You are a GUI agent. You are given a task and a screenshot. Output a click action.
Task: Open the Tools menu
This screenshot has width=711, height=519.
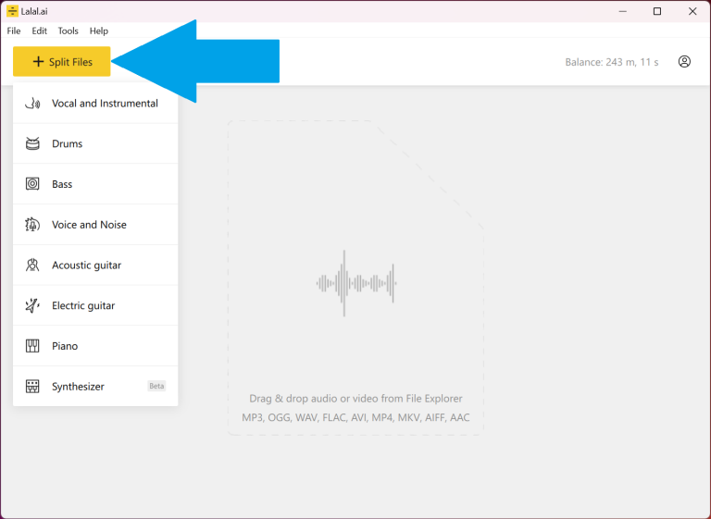point(69,31)
